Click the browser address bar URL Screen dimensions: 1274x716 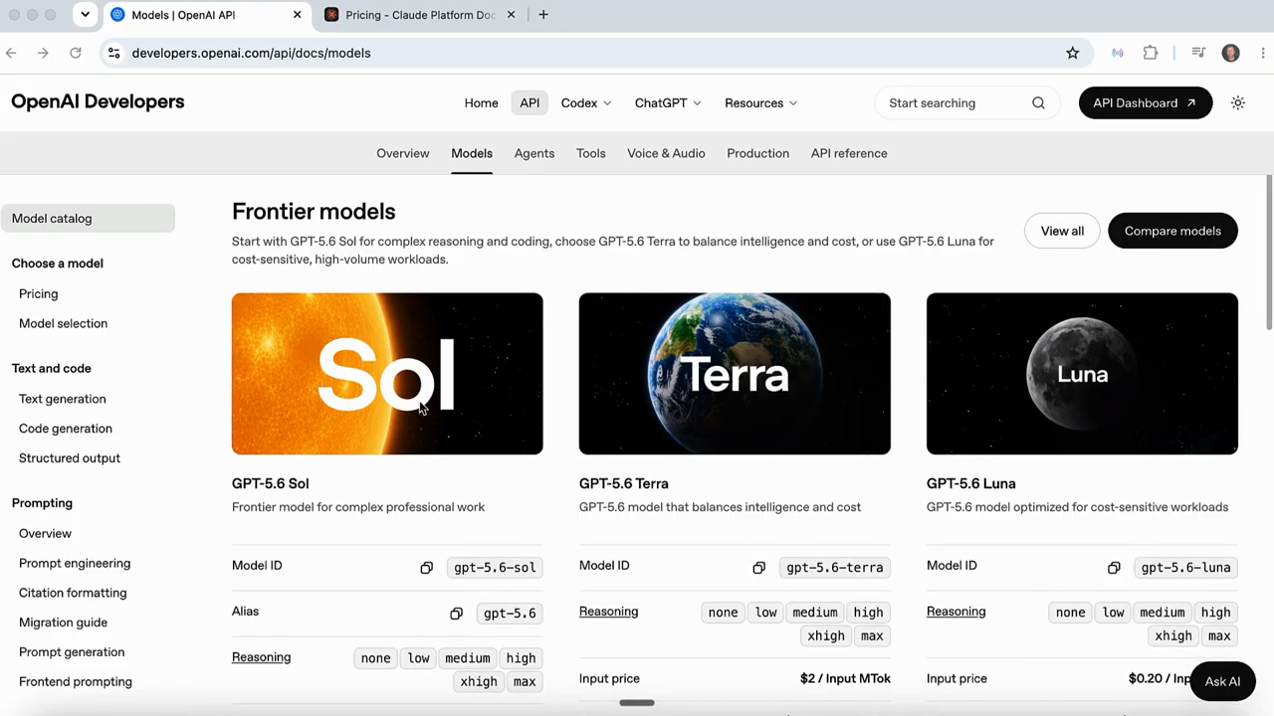pos(251,54)
